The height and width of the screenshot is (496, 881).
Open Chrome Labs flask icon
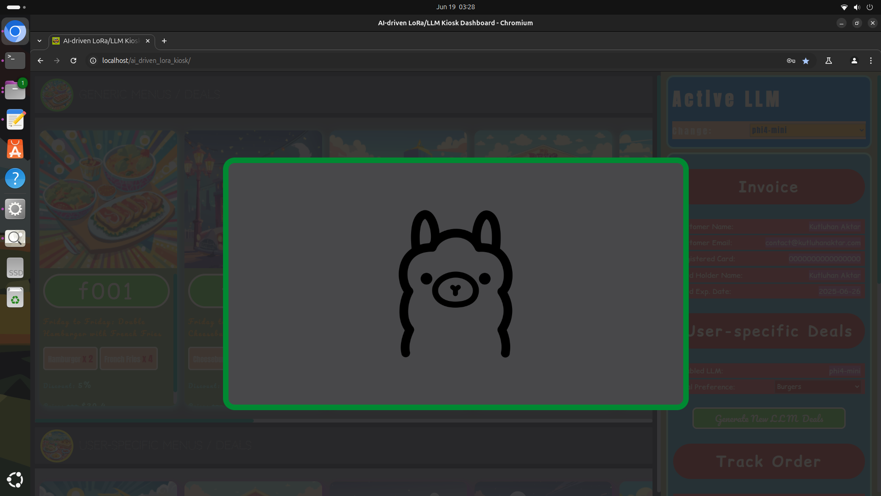coord(829,61)
